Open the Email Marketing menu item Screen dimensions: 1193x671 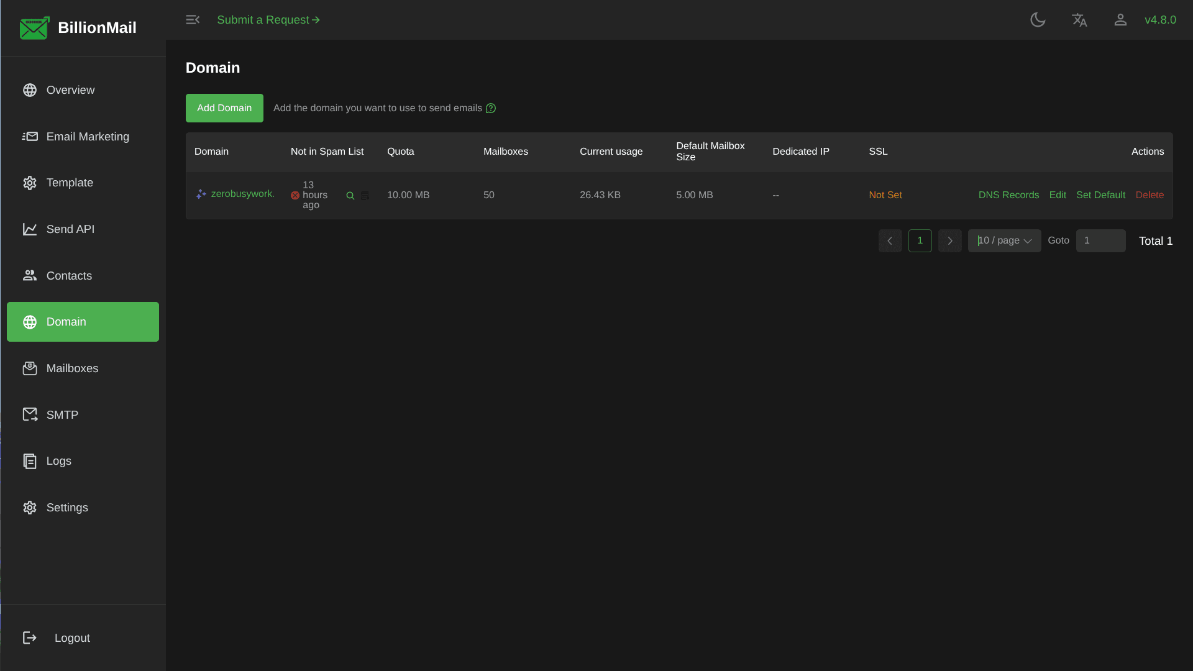[88, 137]
